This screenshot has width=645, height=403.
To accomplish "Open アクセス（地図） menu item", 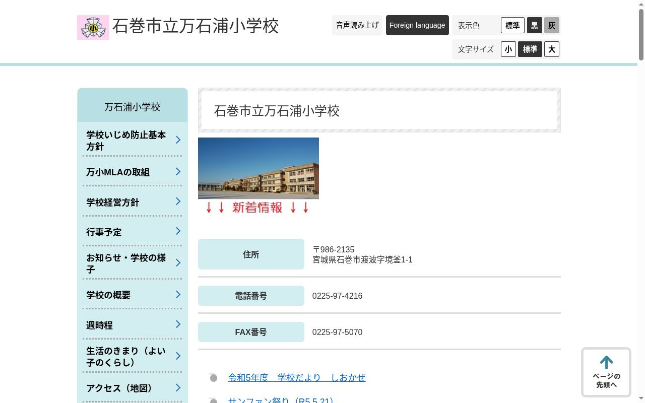I will 133,388.
